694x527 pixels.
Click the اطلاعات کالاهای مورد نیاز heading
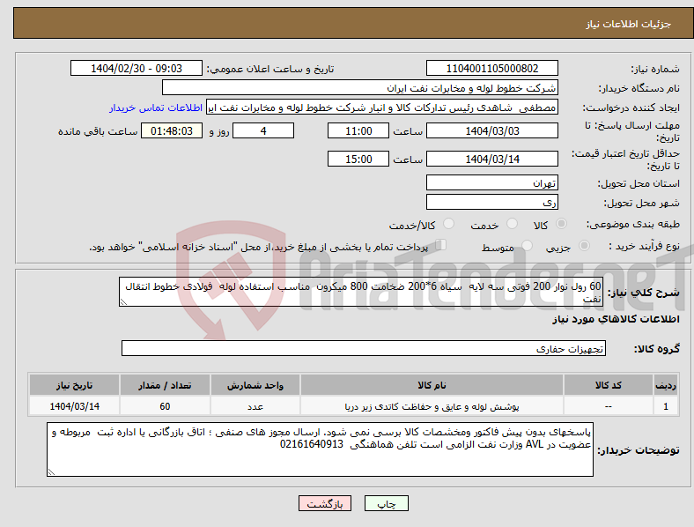[616, 319]
